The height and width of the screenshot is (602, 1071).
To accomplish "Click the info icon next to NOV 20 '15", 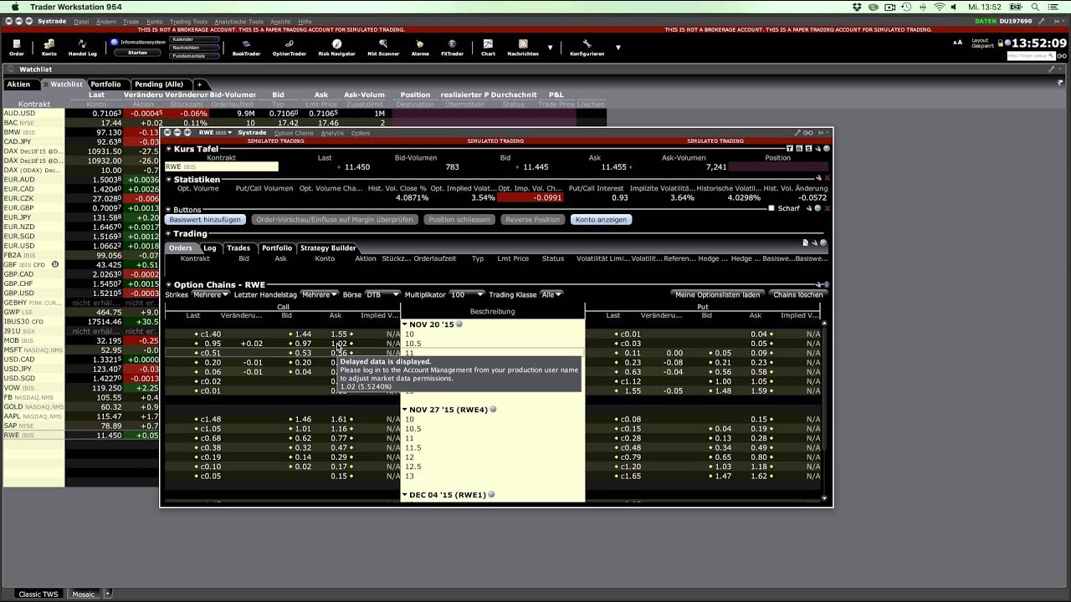I will [459, 324].
